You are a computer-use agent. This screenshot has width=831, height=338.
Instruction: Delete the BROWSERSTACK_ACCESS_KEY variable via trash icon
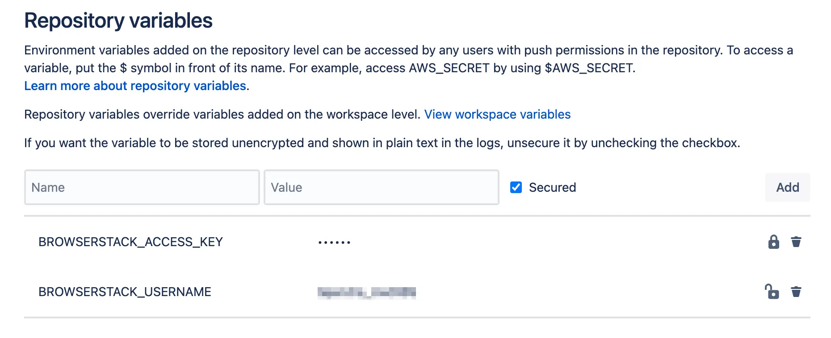tap(796, 242)
